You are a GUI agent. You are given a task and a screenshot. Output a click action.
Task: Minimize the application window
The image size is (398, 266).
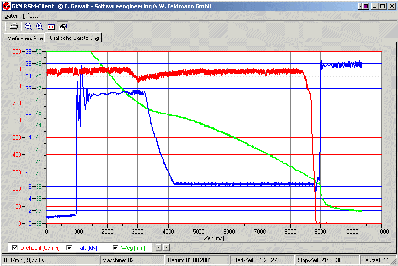pos(375,6)
